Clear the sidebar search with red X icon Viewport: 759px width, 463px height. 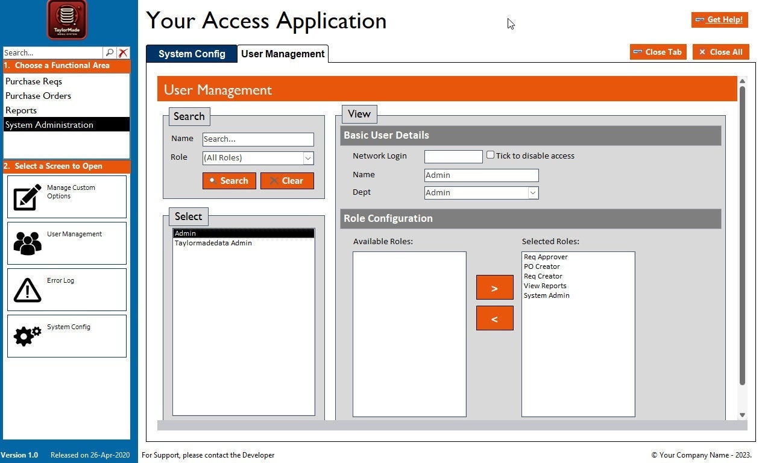click(x=123, y=52)
